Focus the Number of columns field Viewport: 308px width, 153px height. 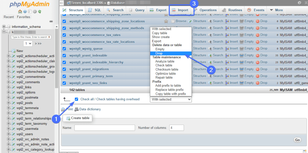pyautogui.click(x=176, y=128)
